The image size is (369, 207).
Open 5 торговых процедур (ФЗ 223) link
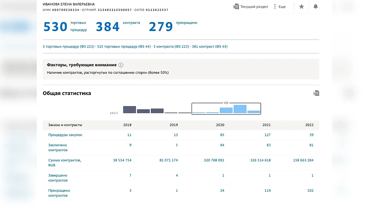69,47
